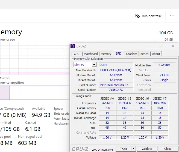
Task: Expand the Slot #9 dropdown
Action: (94, 65)
